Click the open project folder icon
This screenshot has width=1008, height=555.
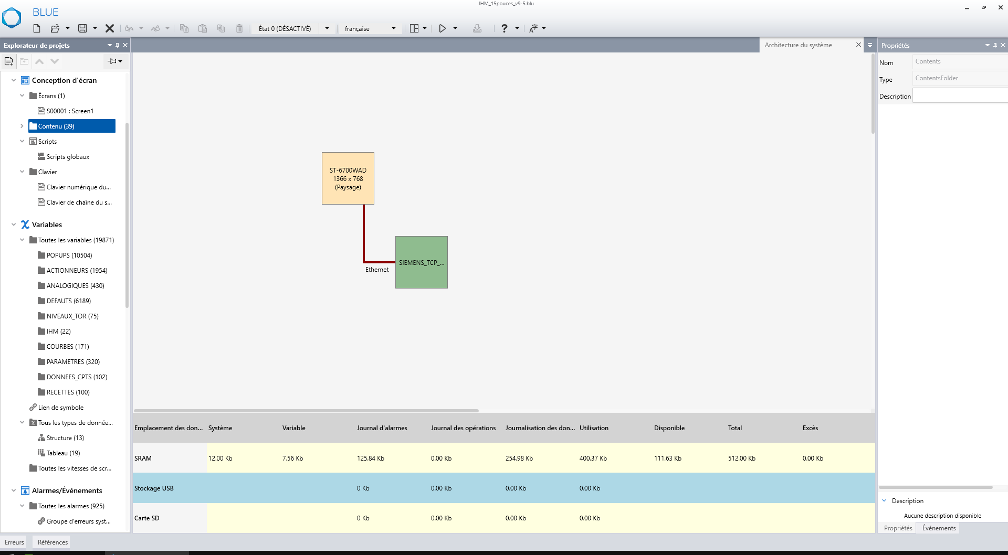(x=55, y=28)
